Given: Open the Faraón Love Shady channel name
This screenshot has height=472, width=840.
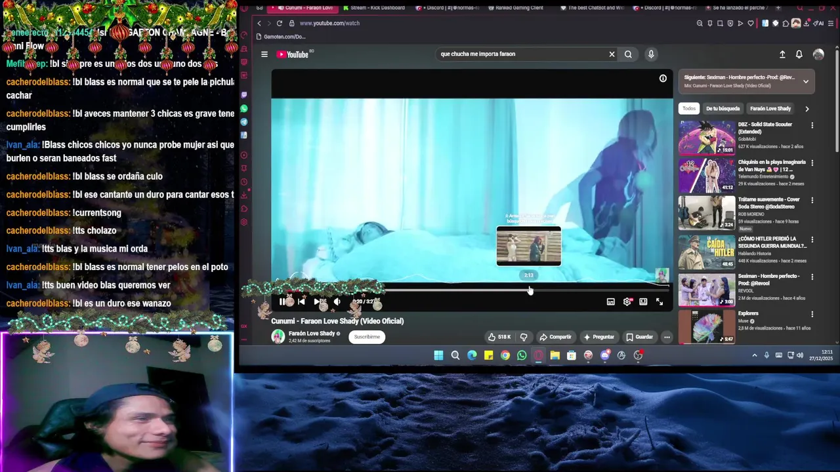Looking at the screenshot, I should point(312,334).
